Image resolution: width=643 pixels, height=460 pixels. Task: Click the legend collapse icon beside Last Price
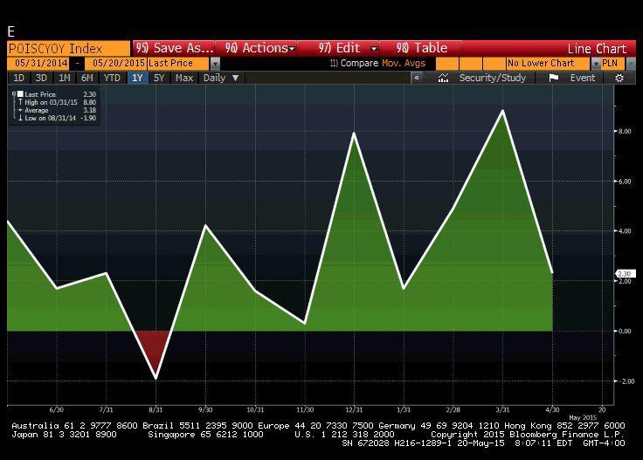click(13, 94)
